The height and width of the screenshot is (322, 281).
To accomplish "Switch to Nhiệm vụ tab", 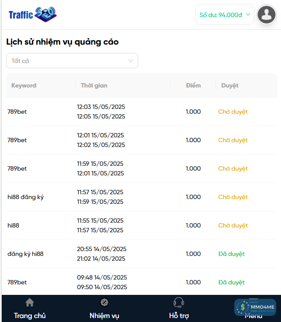I will pyautogui.click(x=104, y=315).
